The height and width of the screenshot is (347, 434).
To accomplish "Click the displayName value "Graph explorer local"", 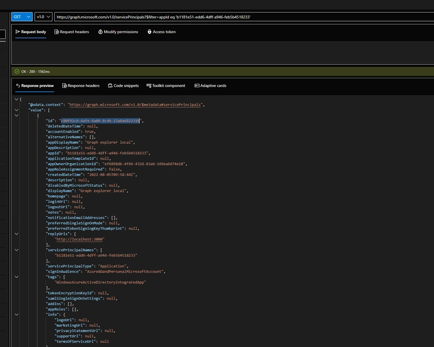I will coord(103,191).
